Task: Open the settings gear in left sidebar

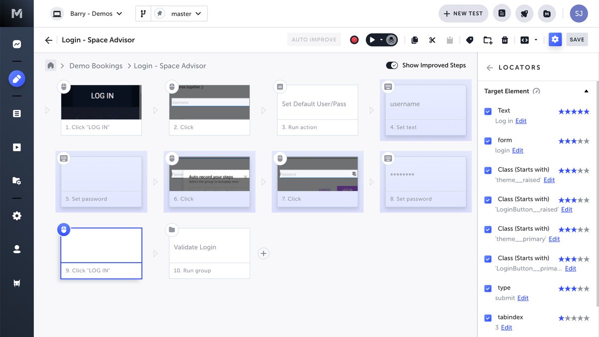Action: coord(17,216)
